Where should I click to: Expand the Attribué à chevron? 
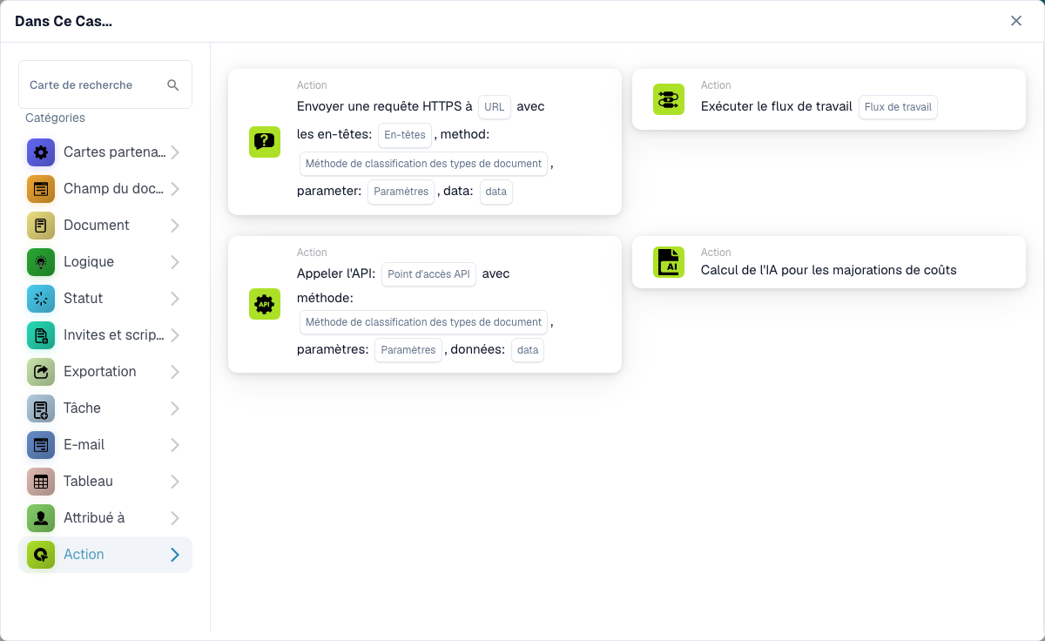point(175,518)
